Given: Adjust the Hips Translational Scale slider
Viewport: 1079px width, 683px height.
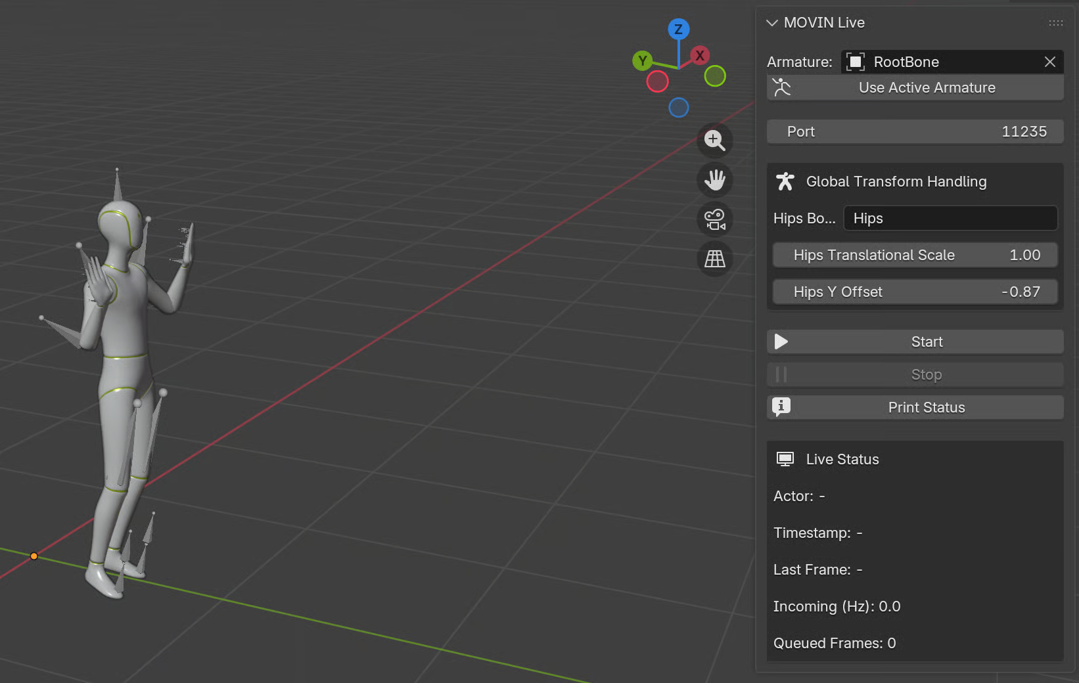Looking at the screenshot, I should pyautogui.click(x=915, y=255).
